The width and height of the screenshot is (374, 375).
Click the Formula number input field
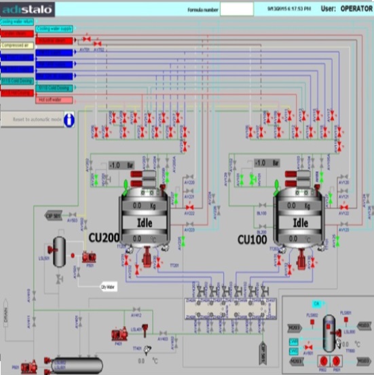pyautogui.click(x=237, y=10)
